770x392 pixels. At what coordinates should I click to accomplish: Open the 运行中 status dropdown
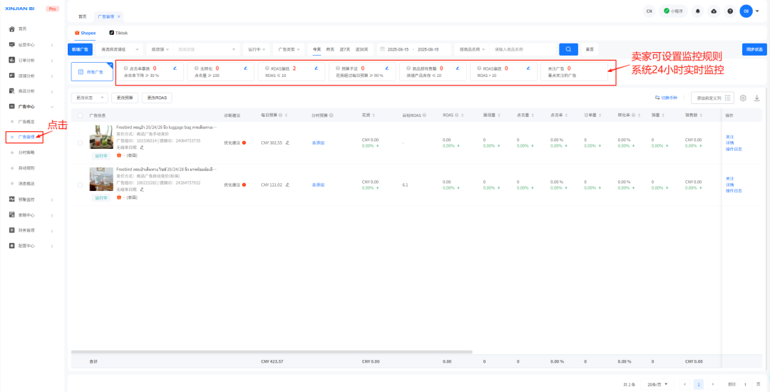(x=257, y=49)
